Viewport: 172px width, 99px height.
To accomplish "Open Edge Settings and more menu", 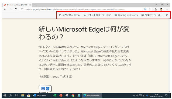I will tap(167, 9).
